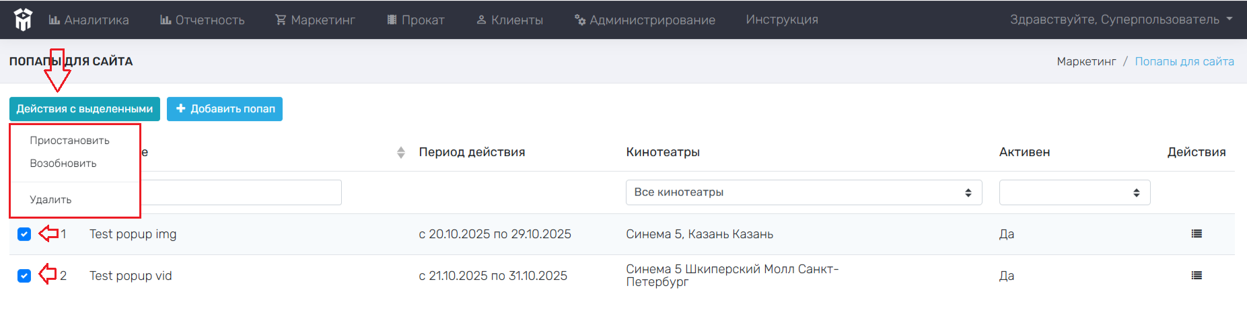Screen dimensions: 1247x335
Task: Choose Удалить from the actions menu
Action: coord(50,200)
